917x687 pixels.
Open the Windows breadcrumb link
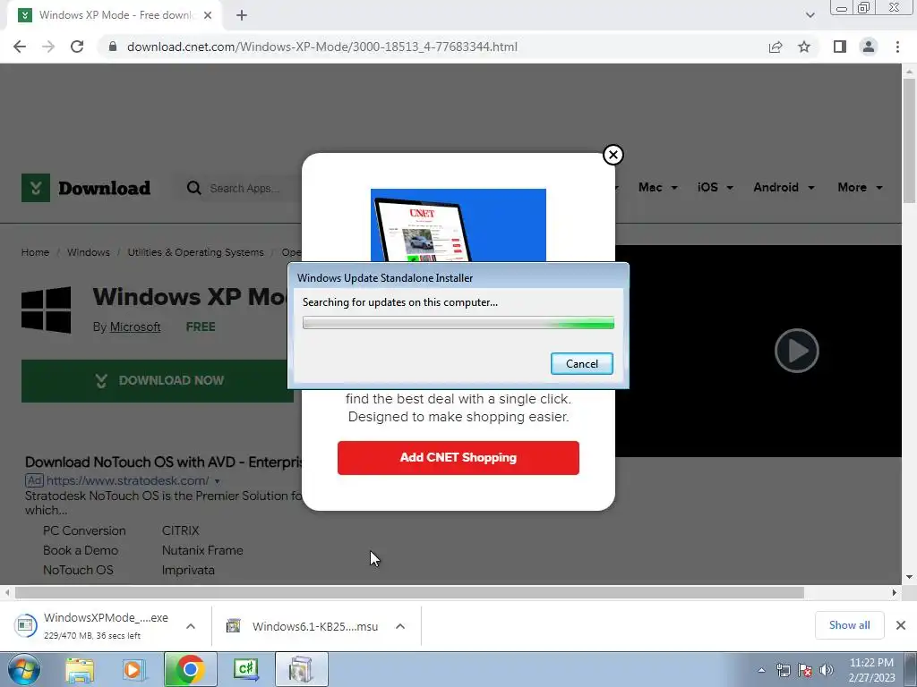(x=89, y=252)
